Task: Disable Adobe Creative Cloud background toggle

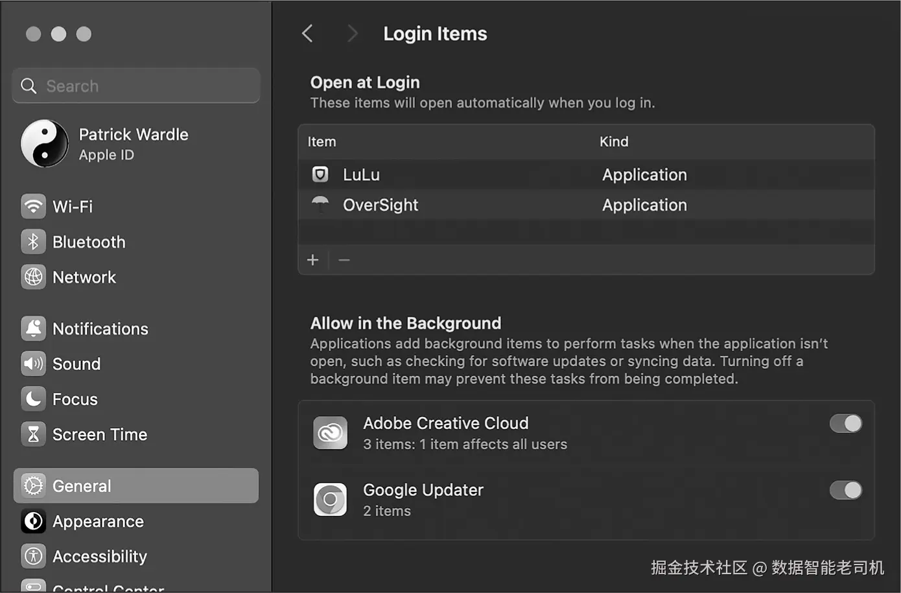Action: [x=846, y=424]
